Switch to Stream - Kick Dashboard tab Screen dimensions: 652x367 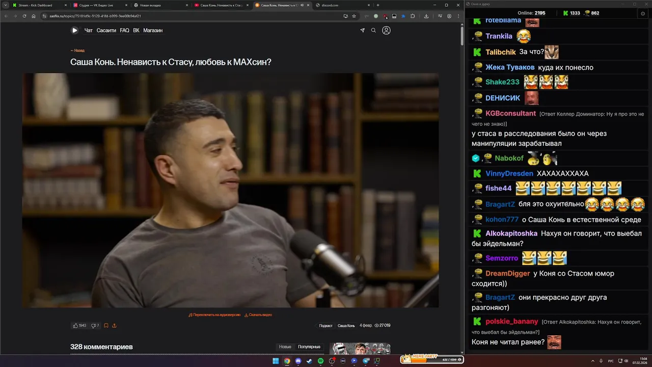click(x=39, y=5)
